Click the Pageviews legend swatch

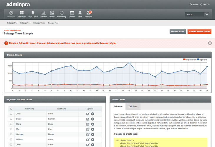(198, 59)
